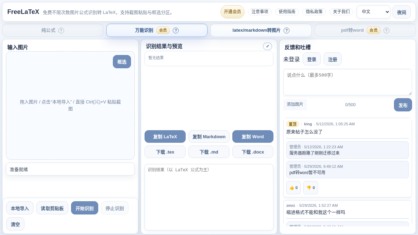Click 复制 Word button
Screen dimensions: 418x235
tap(253, 136)
